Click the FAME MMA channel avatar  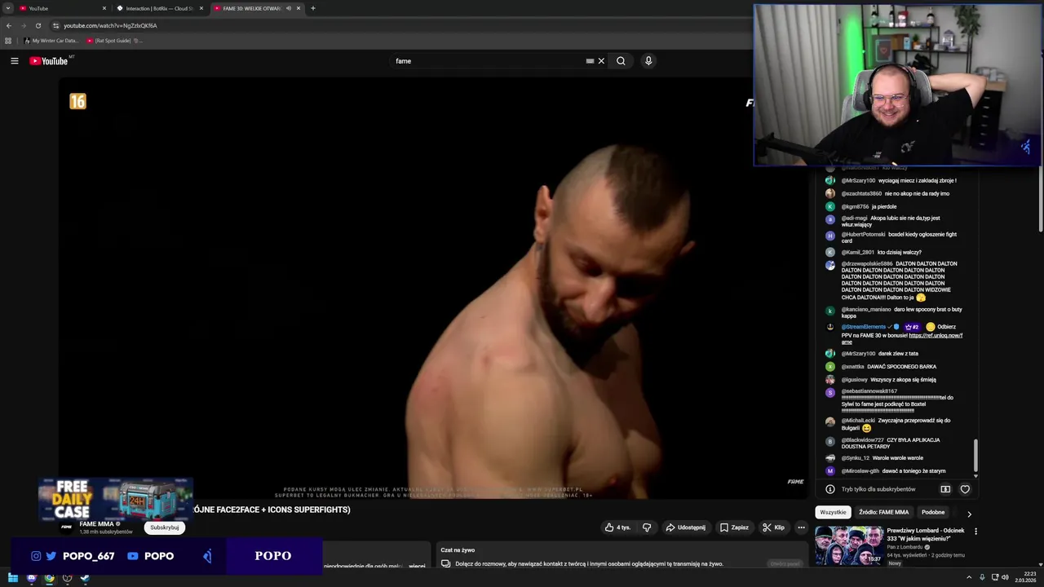tap(67, 527)
